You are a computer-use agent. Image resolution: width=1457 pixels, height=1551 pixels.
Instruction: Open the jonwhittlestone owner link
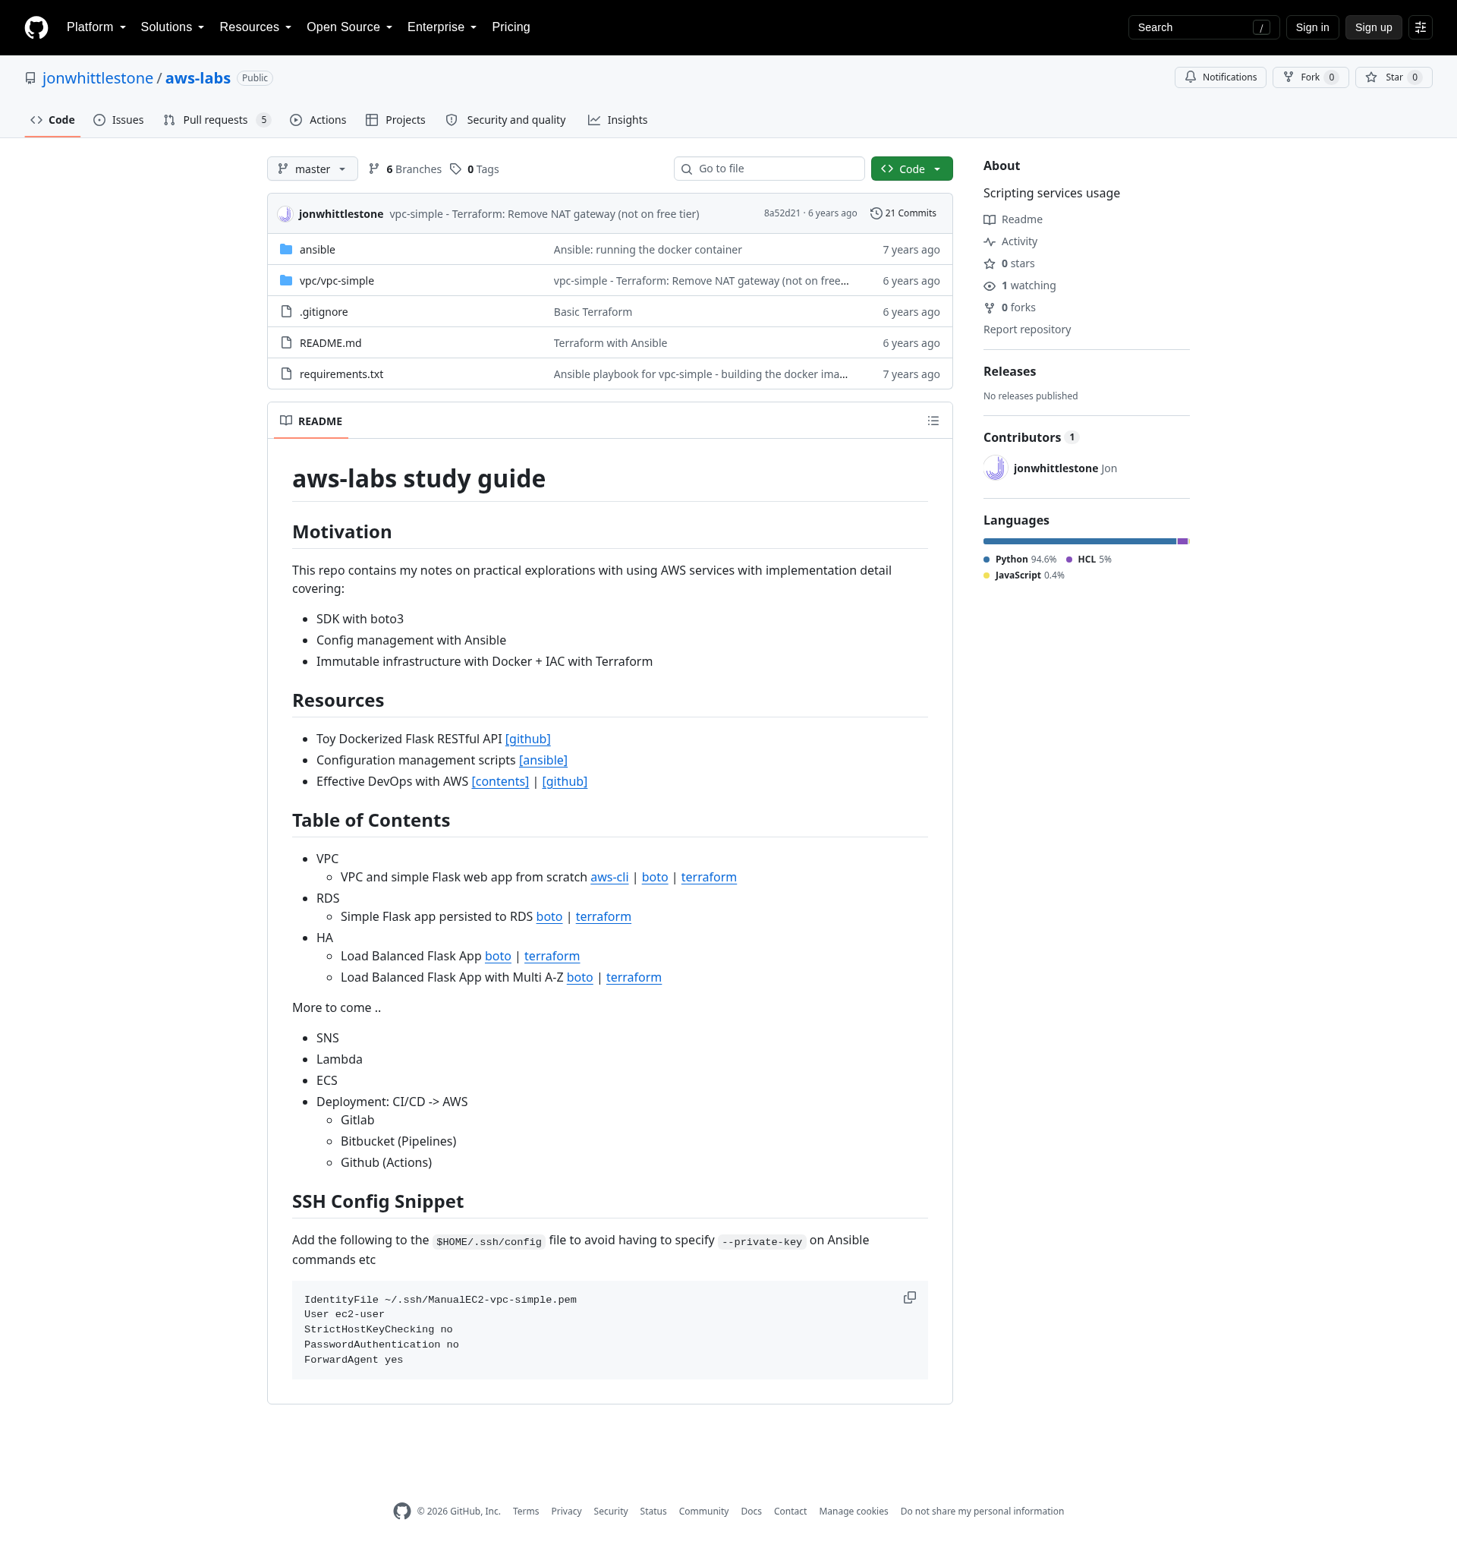click(97, 78)
